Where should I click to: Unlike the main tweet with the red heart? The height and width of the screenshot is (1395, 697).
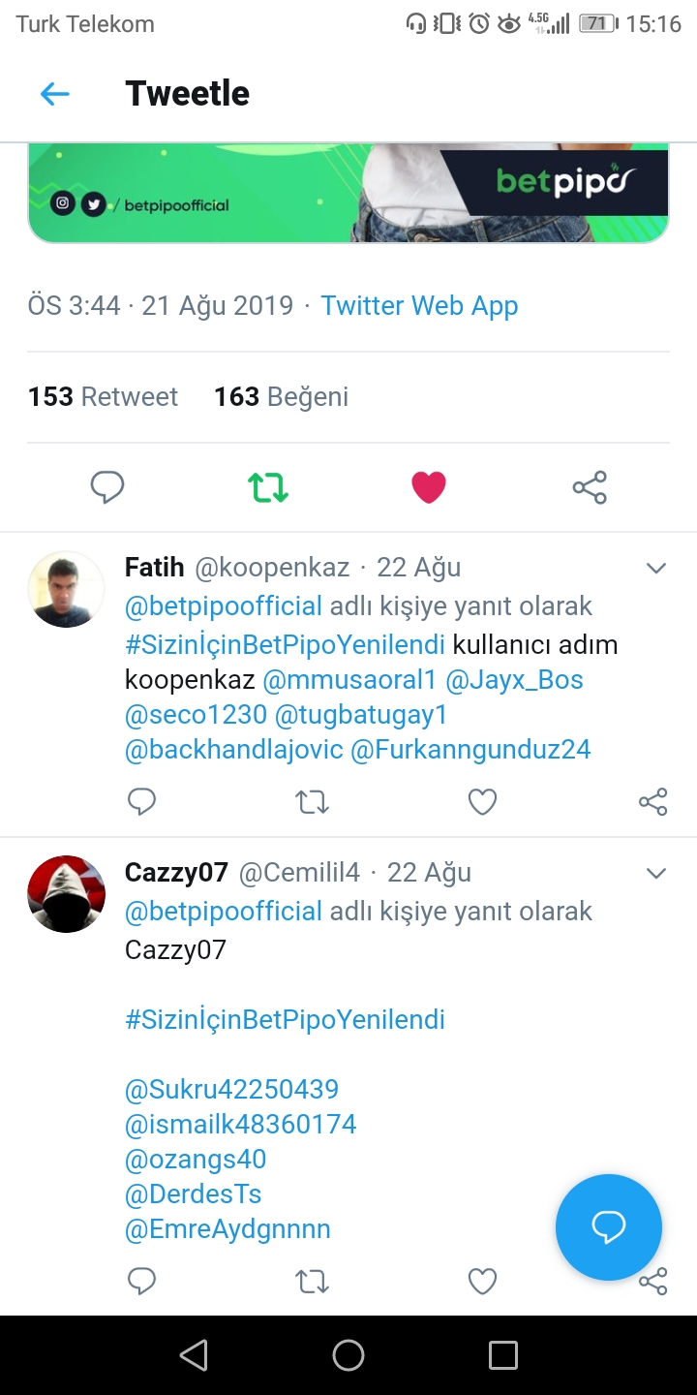(x=428, y=487)
